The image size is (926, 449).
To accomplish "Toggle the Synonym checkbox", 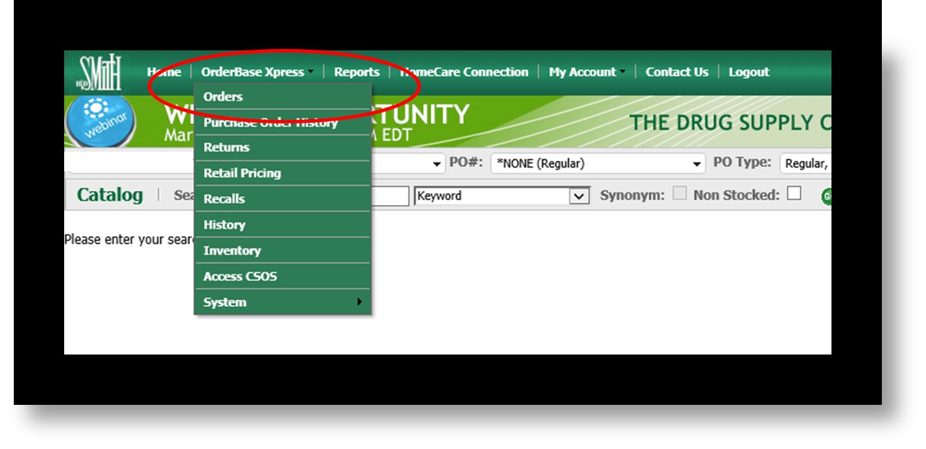I will tap(680, 194).
